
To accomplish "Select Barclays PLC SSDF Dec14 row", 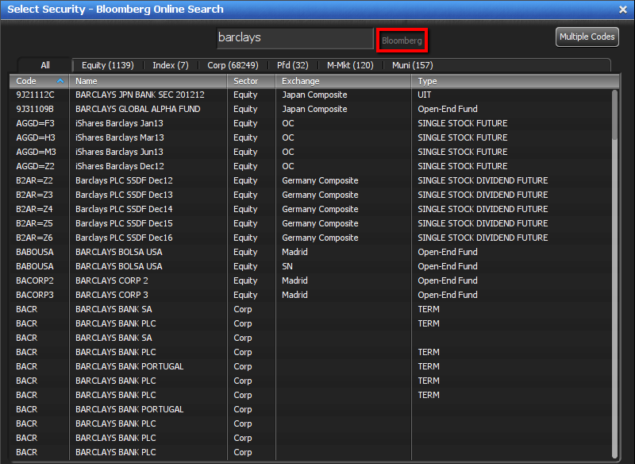I will pos(310,209).
